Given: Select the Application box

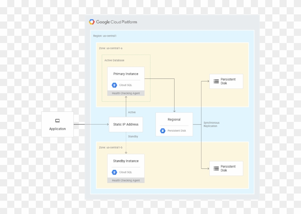Looking at the screenshot, I should pos(57,129).
